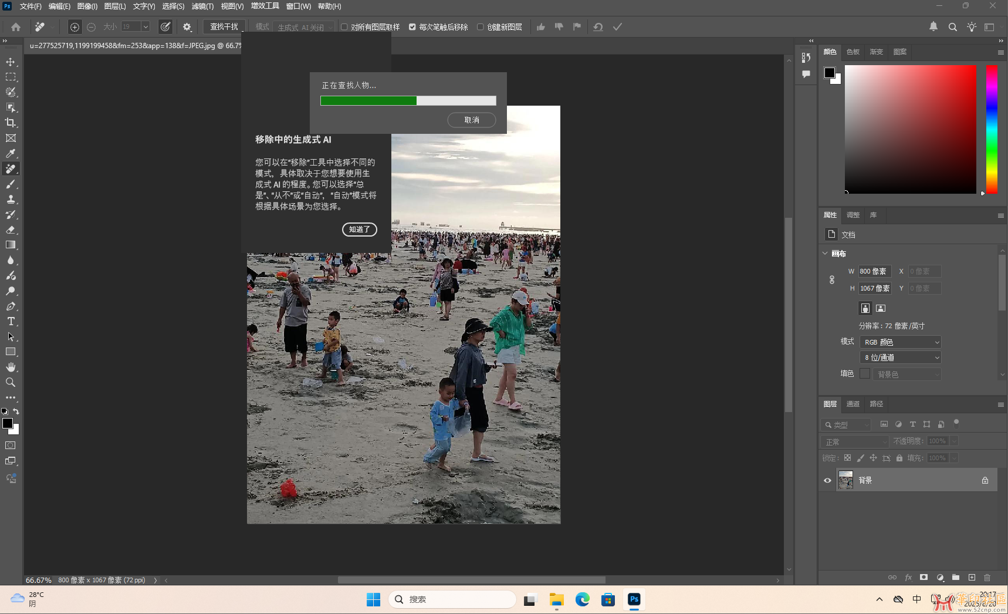Select the Rectangle shape tool
1008x614 pixels.
11,352
